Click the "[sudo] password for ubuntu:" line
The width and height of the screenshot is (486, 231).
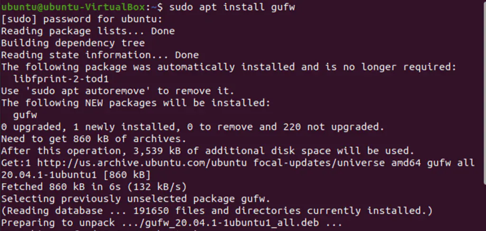(x=82, y=19)
